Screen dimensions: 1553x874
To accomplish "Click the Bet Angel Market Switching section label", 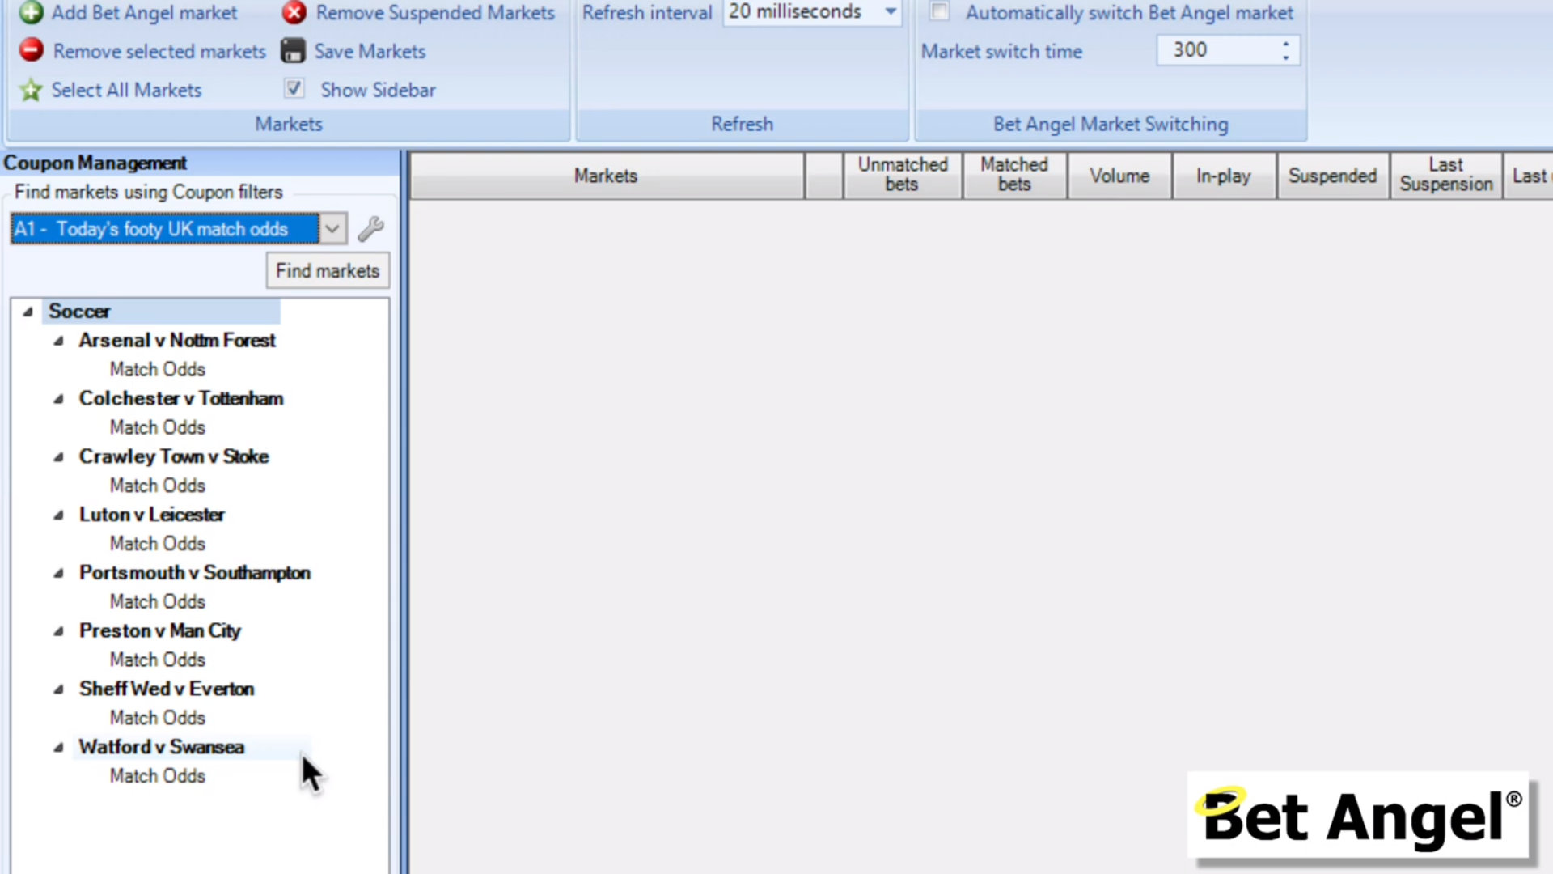I will [x=1110, y=124].
